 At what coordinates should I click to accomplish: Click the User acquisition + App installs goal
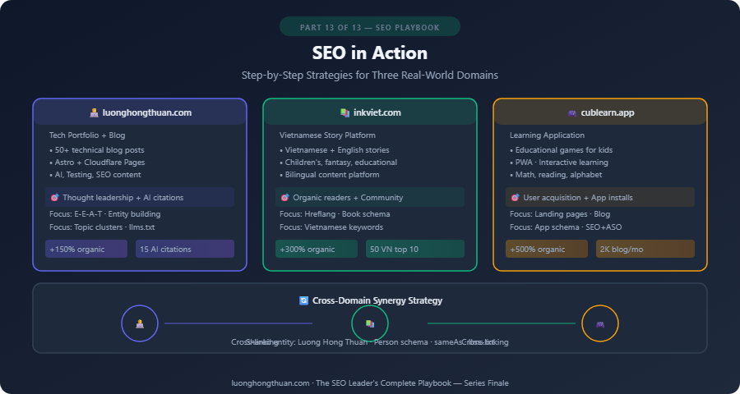coord(600,197)
